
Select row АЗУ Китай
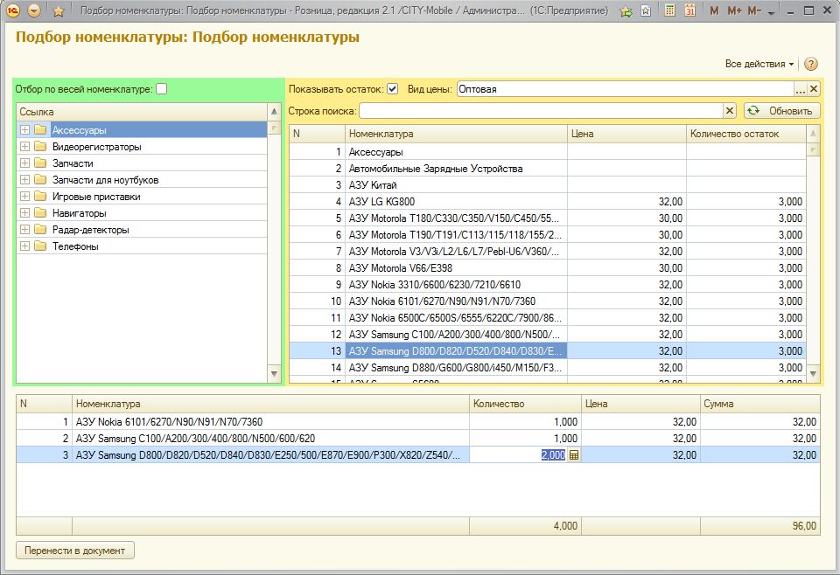pos(548,185)
